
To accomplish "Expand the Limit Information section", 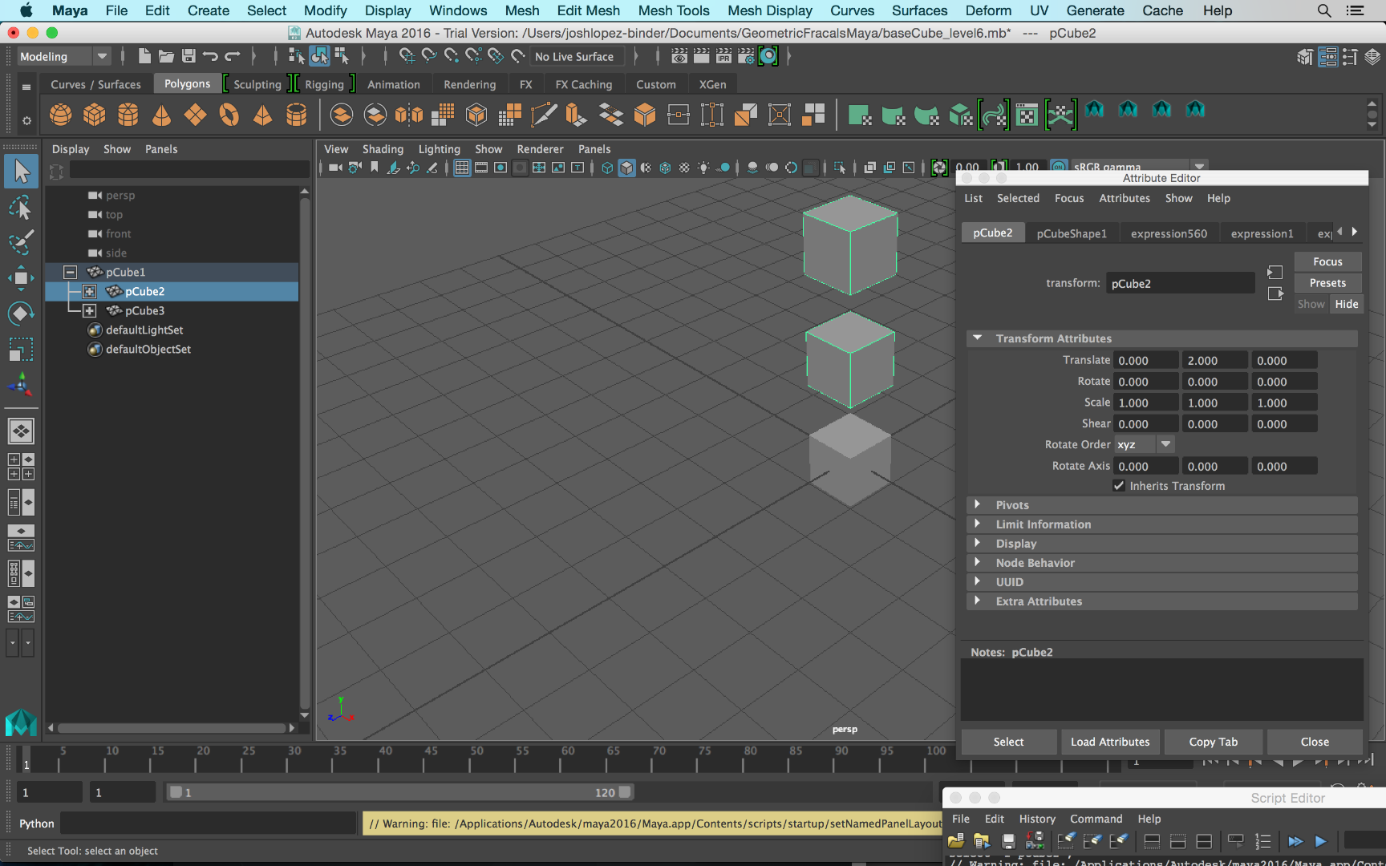I will 977,524.
